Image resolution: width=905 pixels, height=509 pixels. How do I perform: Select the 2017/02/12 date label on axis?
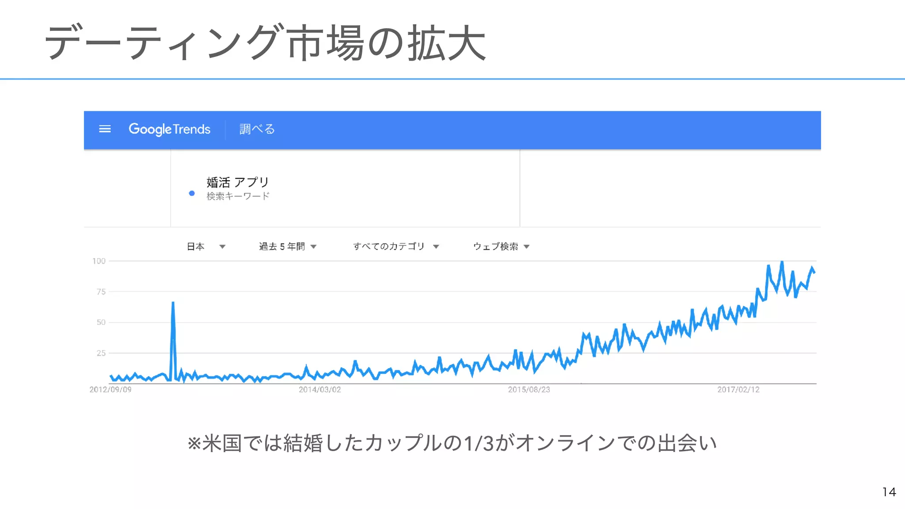click(x=738, y=390)
